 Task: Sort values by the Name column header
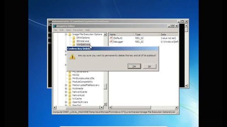point(121,35)
